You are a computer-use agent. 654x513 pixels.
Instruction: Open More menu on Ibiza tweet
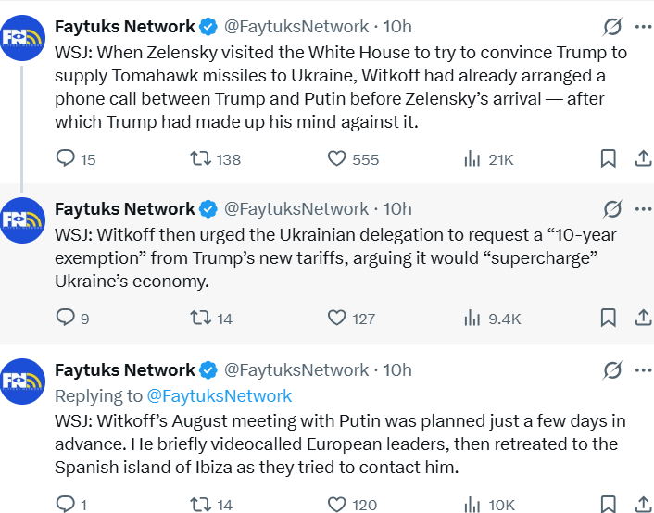(642, 369)
